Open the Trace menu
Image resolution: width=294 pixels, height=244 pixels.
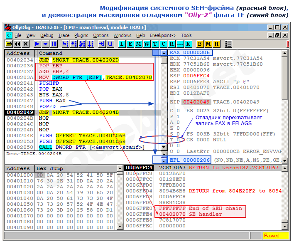tap(64, 35)
